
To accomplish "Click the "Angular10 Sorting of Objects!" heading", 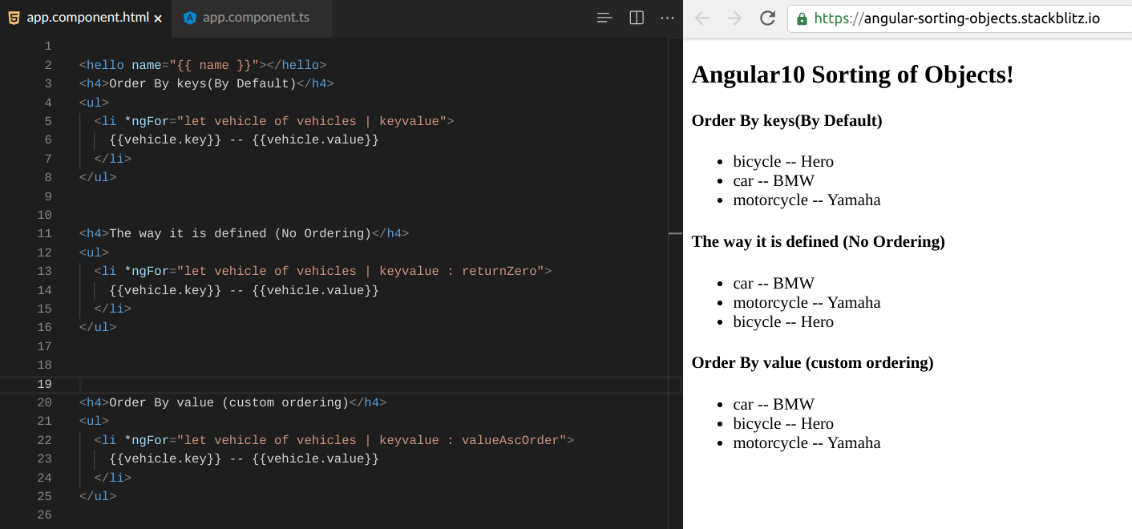I will pos(852,75).
